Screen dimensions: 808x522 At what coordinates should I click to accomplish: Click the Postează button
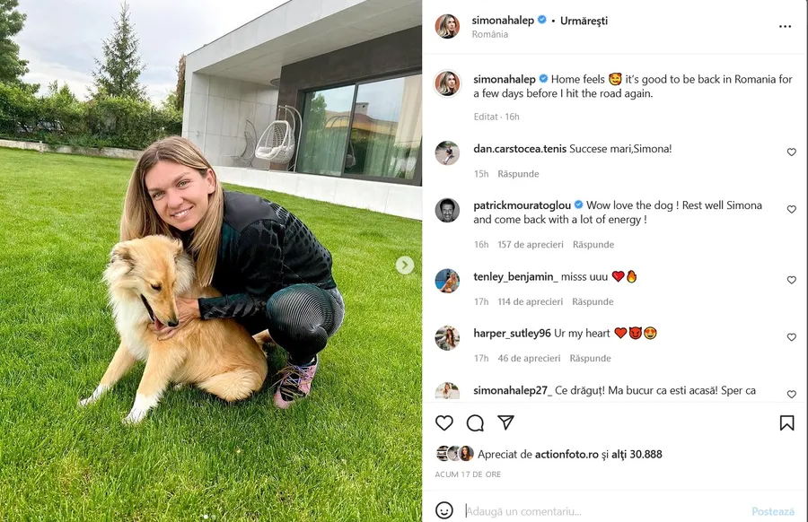[772, 511]
